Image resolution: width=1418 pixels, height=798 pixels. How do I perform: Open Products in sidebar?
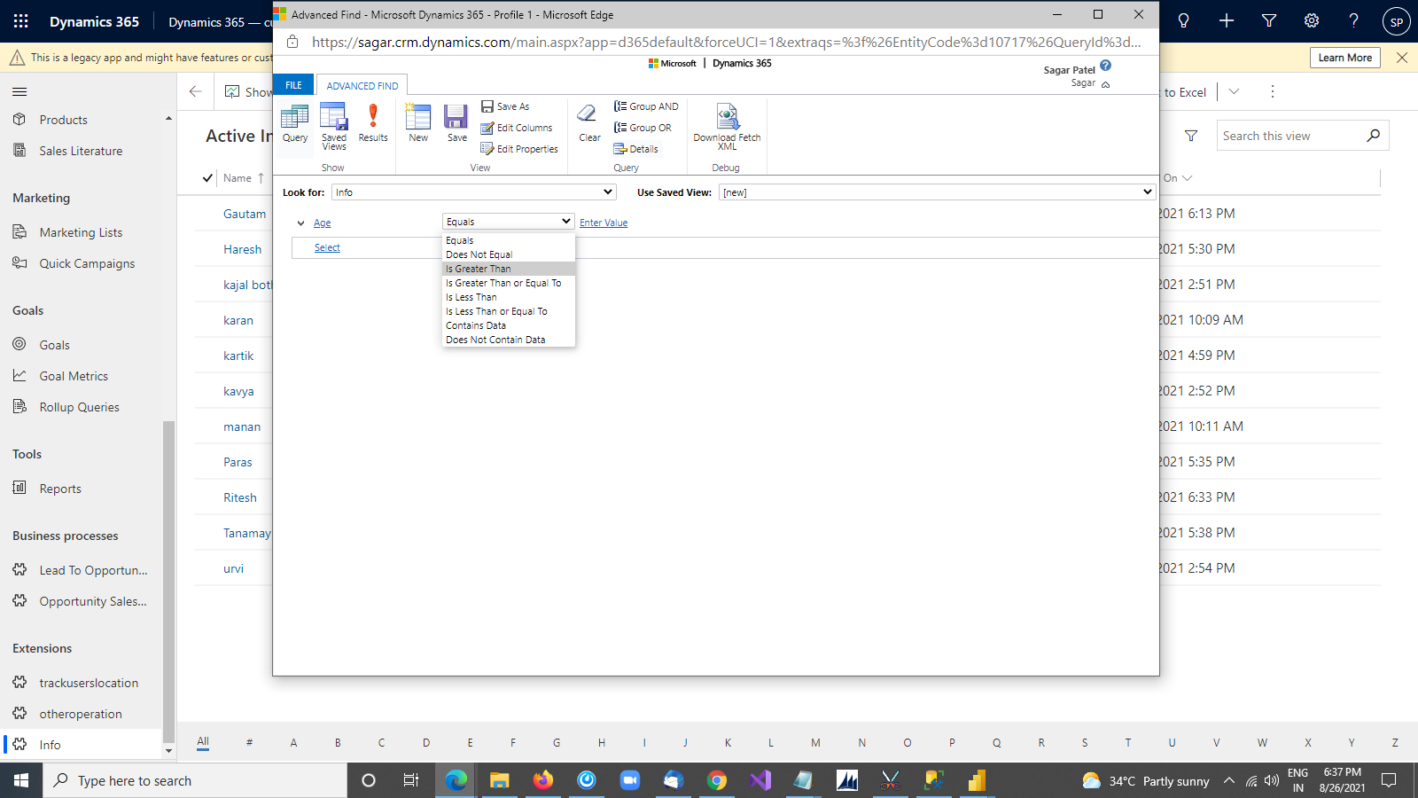pyautogui.click(x=63, y=120)
